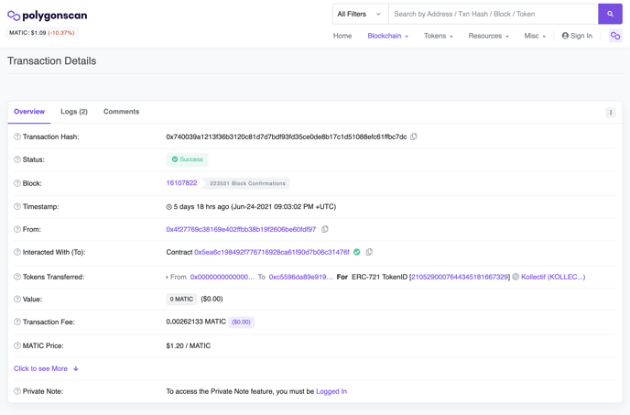Image resolution: width=630 pixels, height=415 pixels.
Task: Click the Logged In link
Action: (x=331, y=391)
